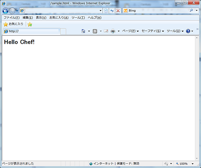Open the ページ(P) dropdown menu

pyautogui.click(x=130, y=31)
